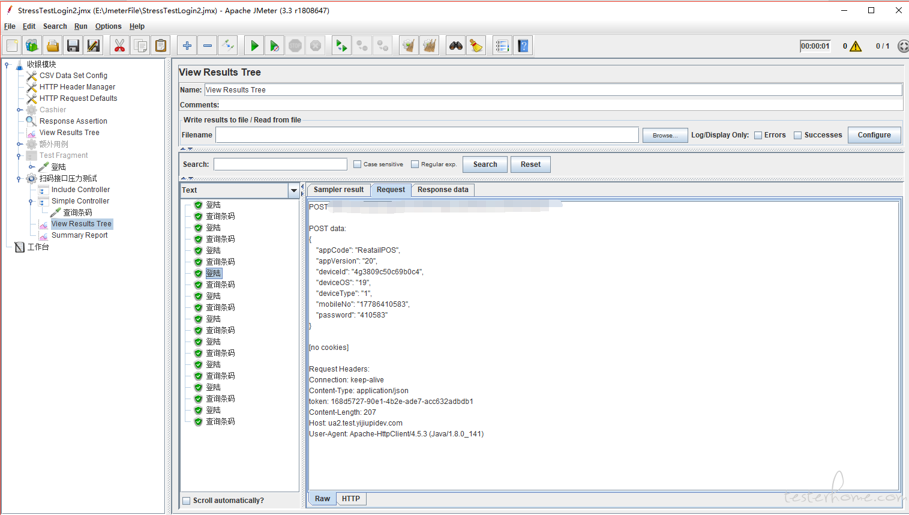Click the Configure button

tap(874, 135)
